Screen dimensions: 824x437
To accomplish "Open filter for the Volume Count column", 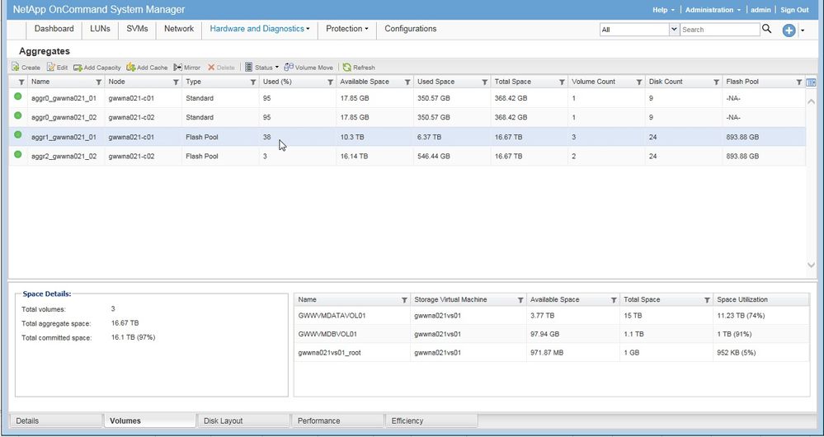I will coord(639,82).
